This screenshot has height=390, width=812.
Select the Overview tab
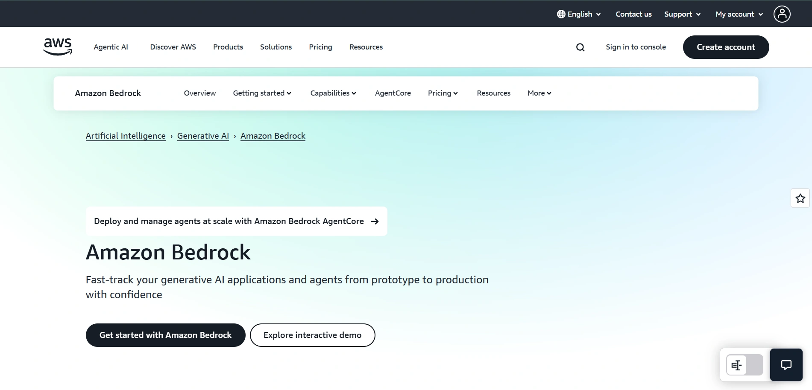click(200, 93)
